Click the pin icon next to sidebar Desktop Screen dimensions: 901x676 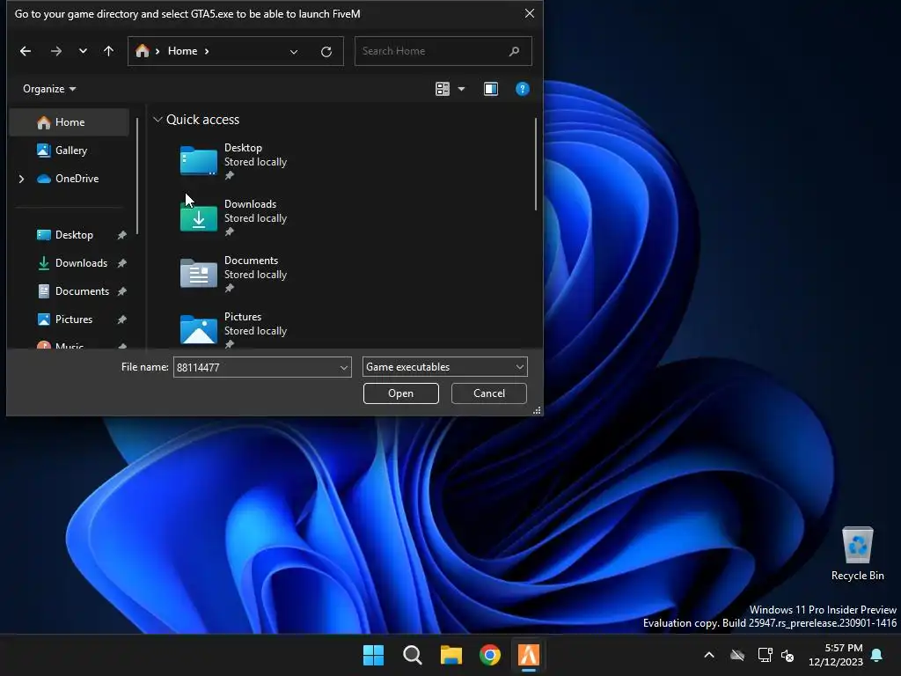click(x=121, y=235)
